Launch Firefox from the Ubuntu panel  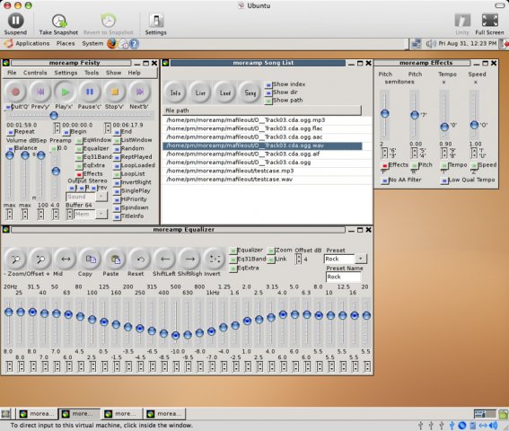click(x=112, y=43)
